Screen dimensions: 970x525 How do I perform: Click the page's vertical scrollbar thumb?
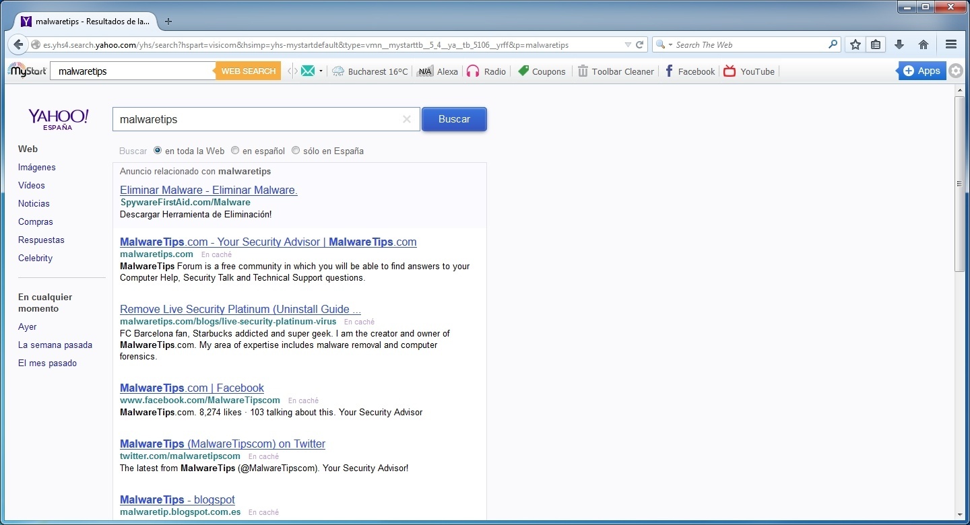pos(959,184)
